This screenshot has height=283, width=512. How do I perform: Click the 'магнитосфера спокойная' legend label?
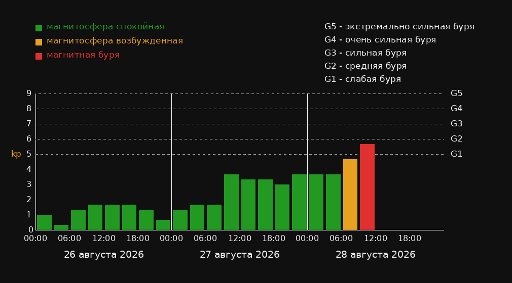[x=105, y=27]
